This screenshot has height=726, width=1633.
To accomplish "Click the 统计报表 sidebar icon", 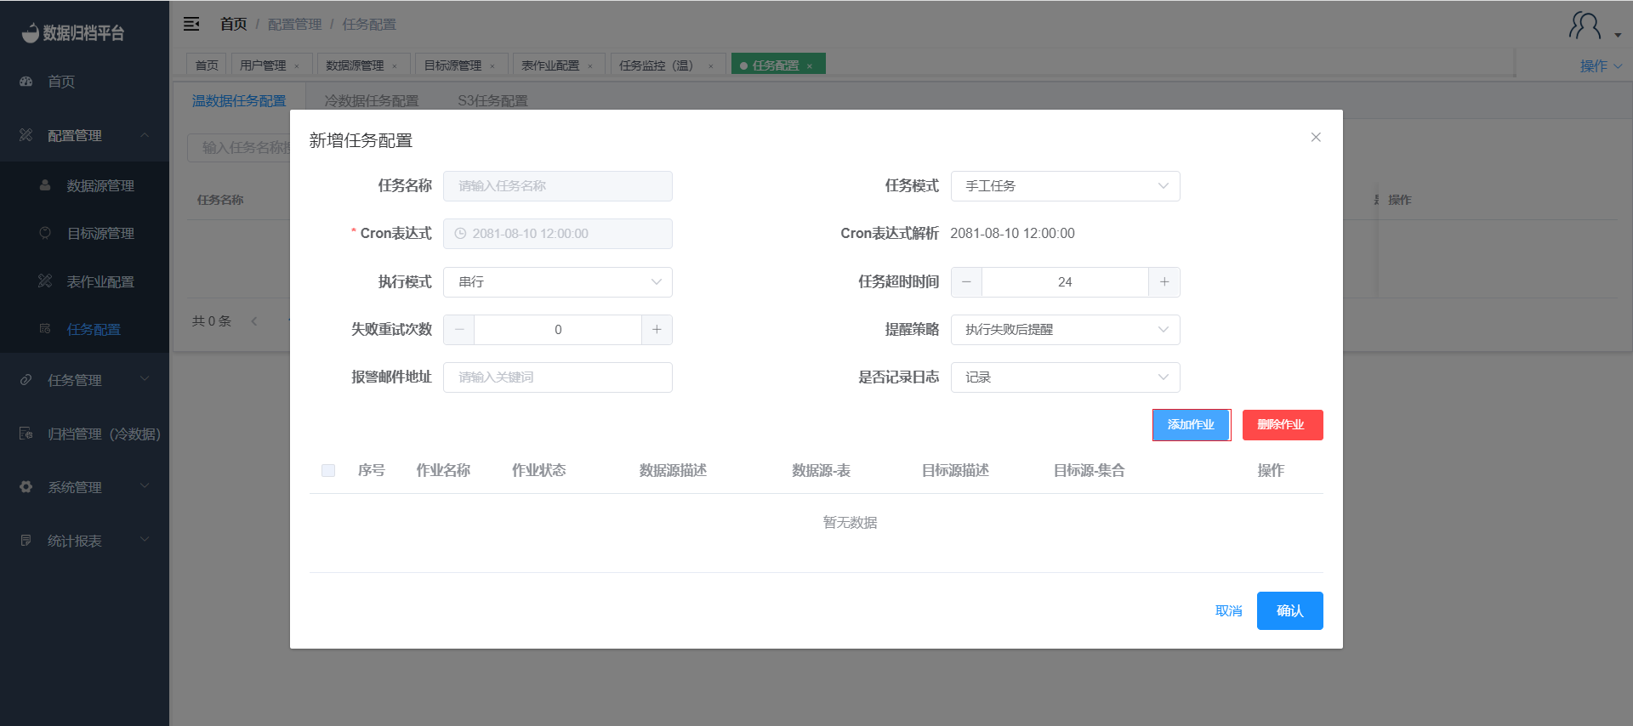I will coord(26,541).
